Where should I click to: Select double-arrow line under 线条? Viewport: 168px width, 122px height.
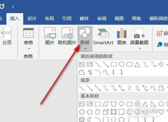click(x=98, y=88)
